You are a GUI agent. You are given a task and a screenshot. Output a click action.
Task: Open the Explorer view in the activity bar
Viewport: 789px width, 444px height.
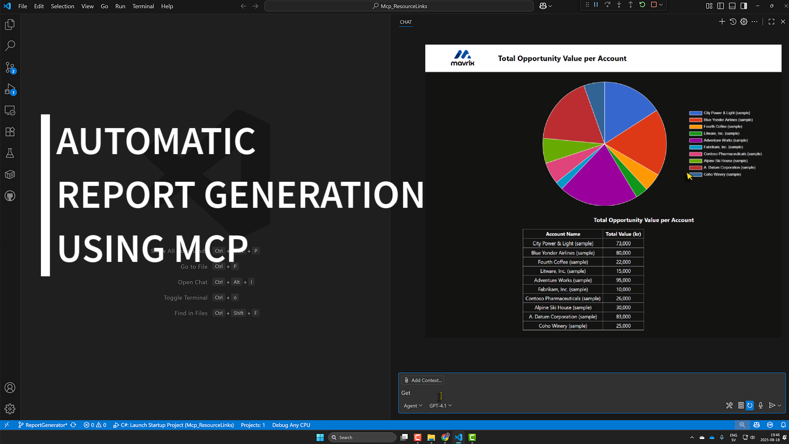(10, 24)
